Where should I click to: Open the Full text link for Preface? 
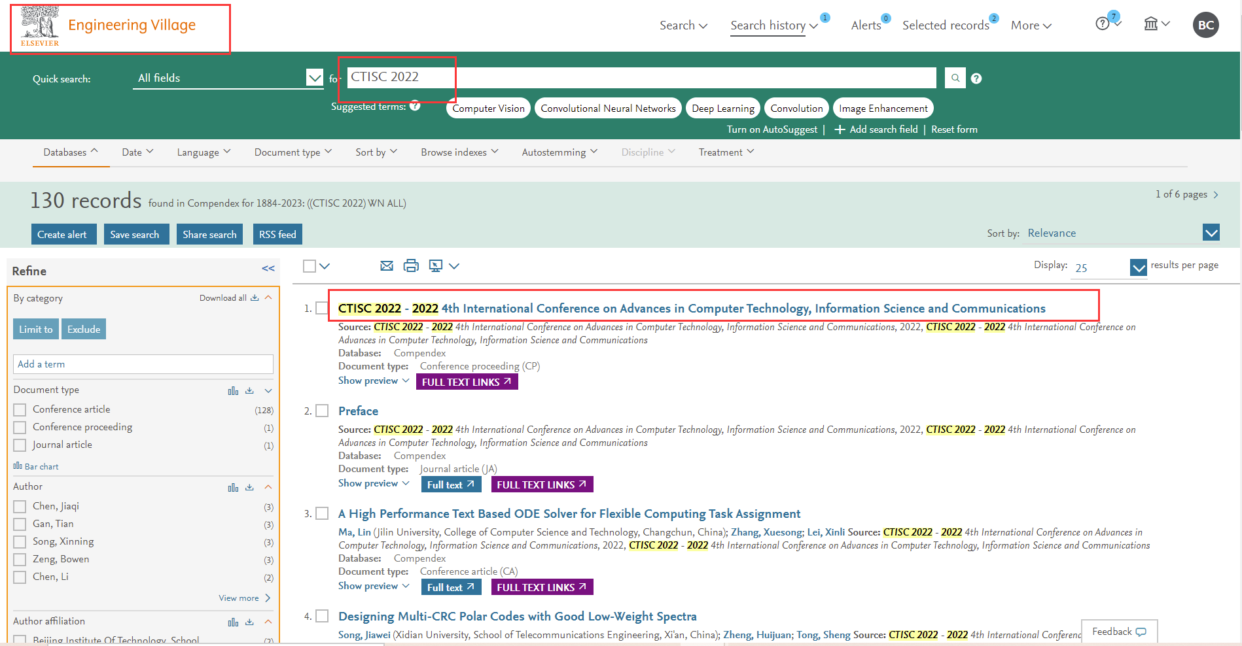451,484
